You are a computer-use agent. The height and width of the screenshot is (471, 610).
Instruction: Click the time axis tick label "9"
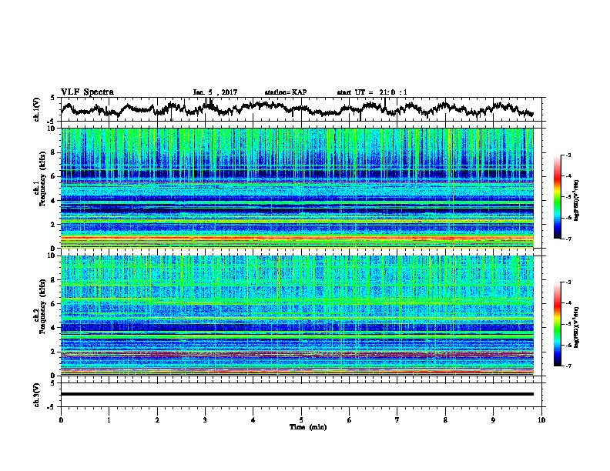(493, 420)
